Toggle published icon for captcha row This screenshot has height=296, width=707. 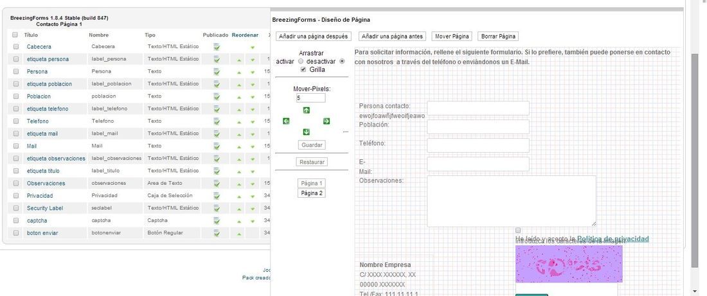click(x=217, y=221)
